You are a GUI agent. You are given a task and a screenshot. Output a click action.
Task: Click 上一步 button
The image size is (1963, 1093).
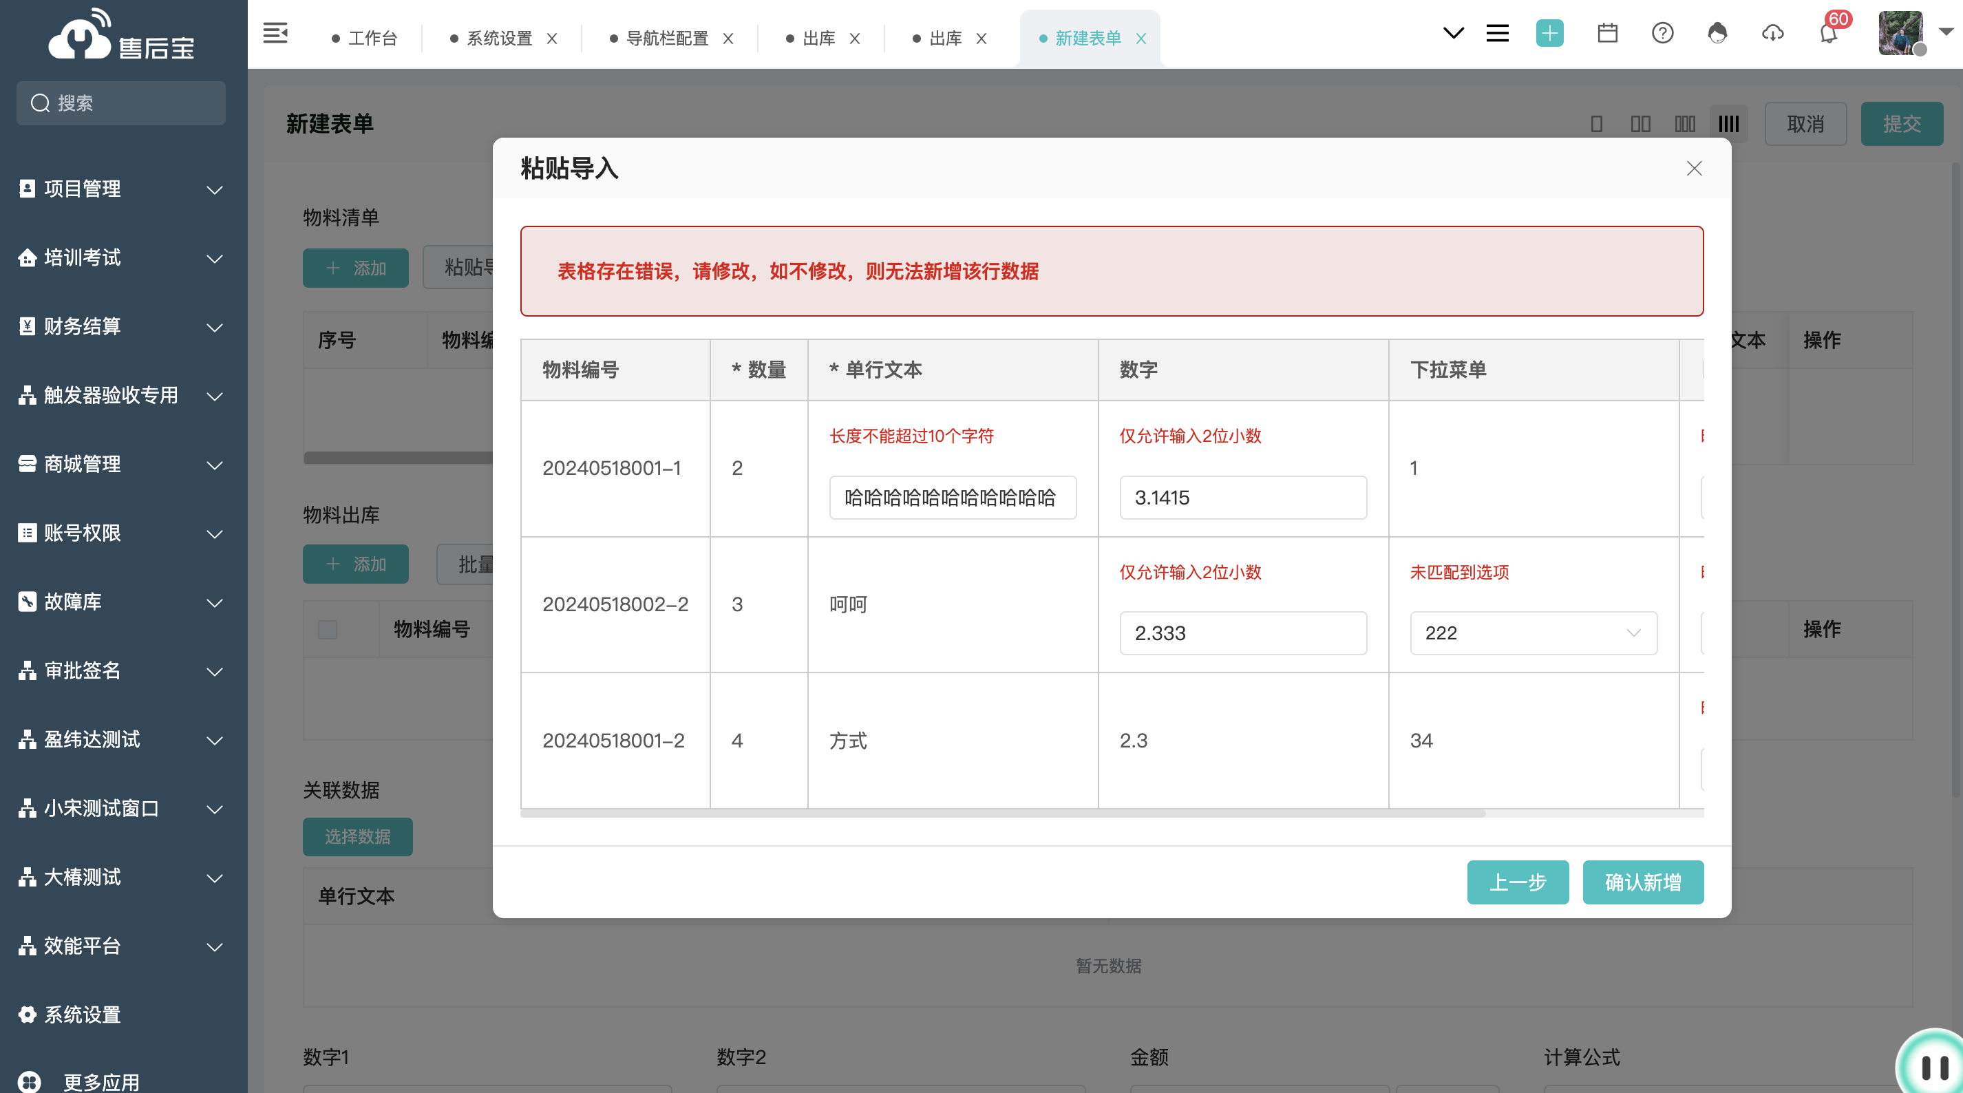click(1517, 882)
